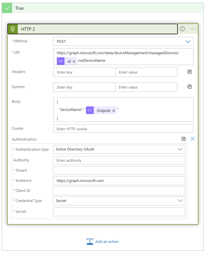Click the Tenant input field

119,170
